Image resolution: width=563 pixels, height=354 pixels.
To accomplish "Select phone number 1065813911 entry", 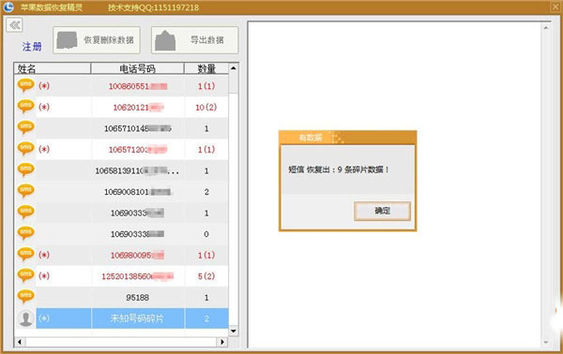I will click(137, 170).
